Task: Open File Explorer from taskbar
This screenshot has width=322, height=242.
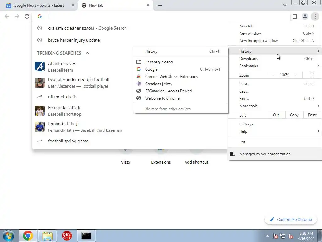Action: [47, 236]
